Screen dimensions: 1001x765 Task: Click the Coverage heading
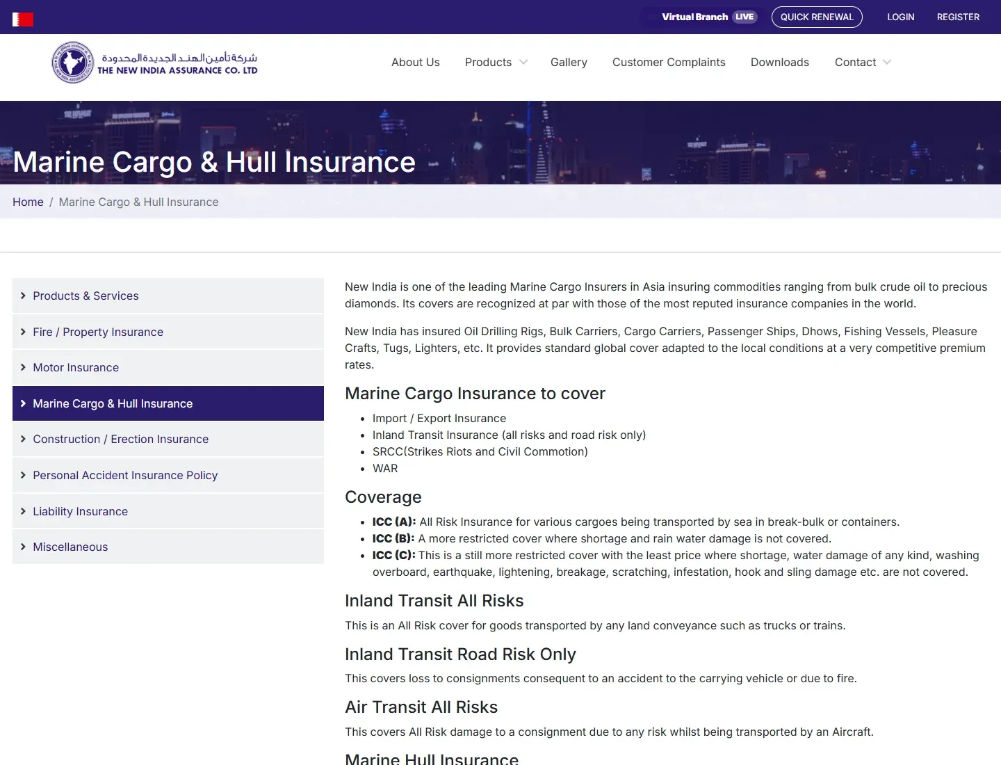click(383, 497)
